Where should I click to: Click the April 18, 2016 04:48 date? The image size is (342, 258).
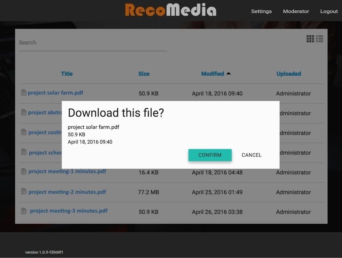click(217, 172)
